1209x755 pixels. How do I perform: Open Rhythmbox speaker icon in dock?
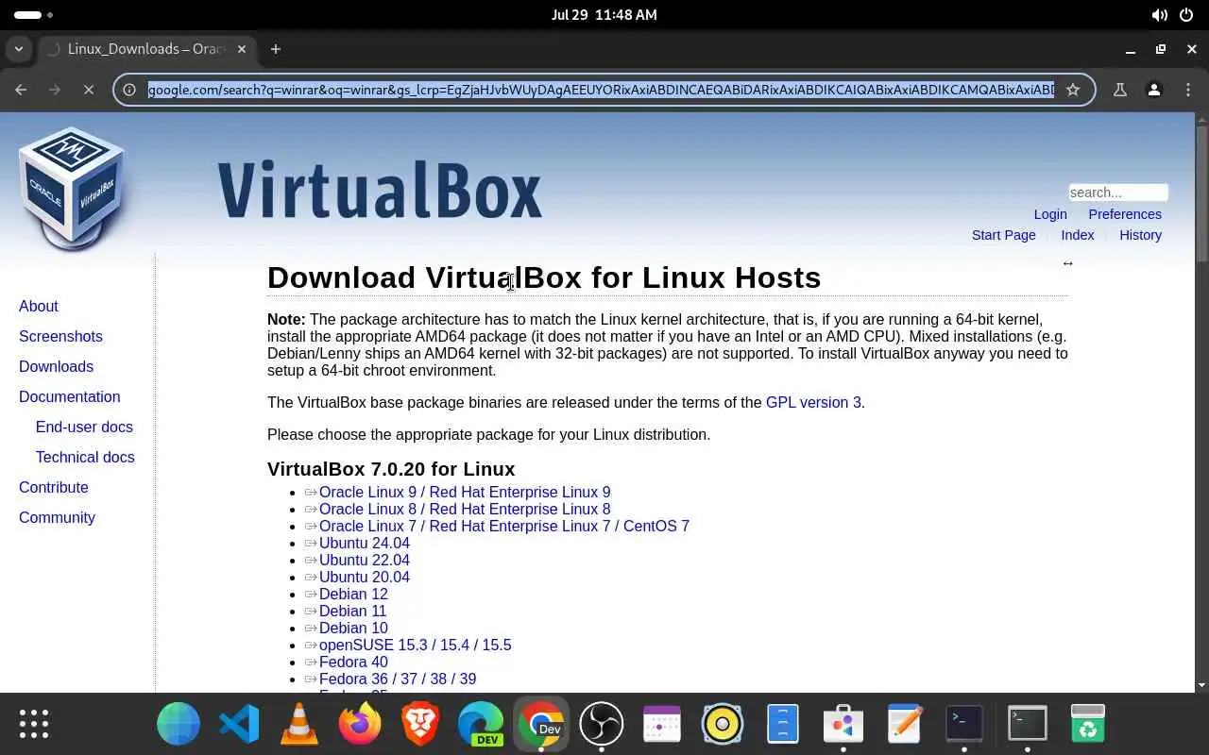723,724
